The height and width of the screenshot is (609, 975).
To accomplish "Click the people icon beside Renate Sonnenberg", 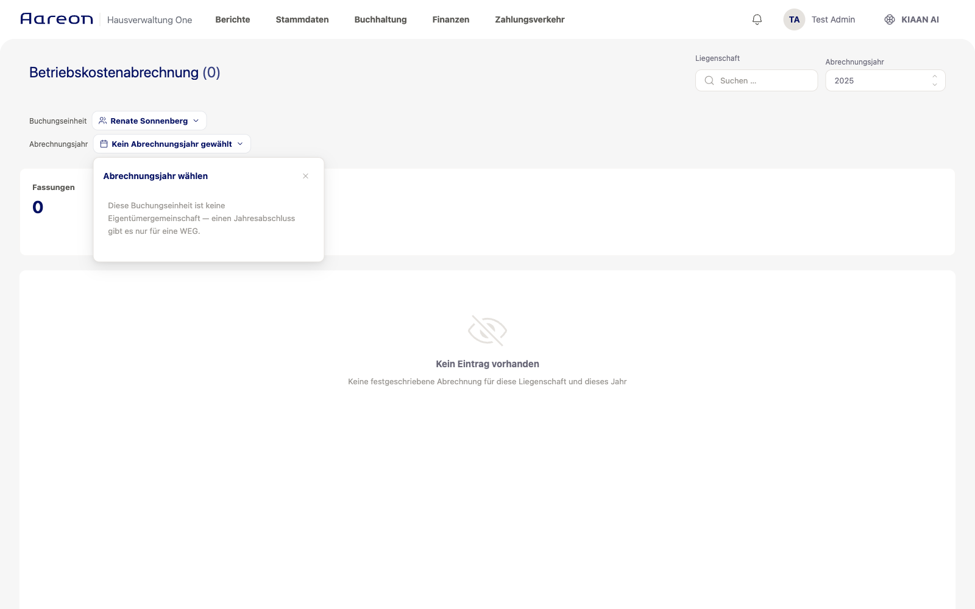I will pyautogui.click(x=102, y=121).
